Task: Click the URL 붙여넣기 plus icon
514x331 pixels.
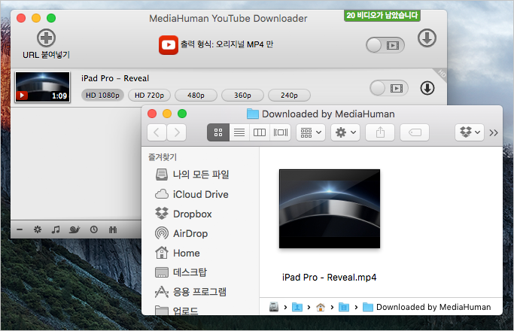Action: coord(46,38)
